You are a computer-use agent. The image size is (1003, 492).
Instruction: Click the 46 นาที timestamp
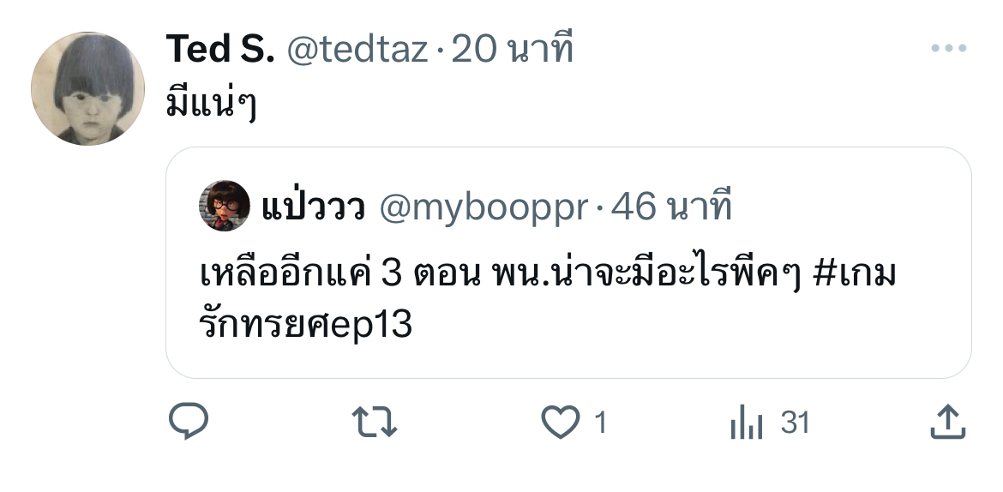coord(671,206)
